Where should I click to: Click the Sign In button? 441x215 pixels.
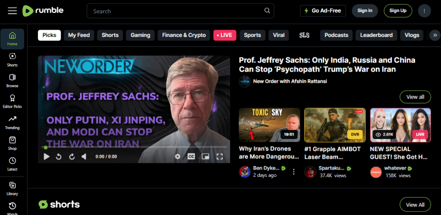coord(365,11)
